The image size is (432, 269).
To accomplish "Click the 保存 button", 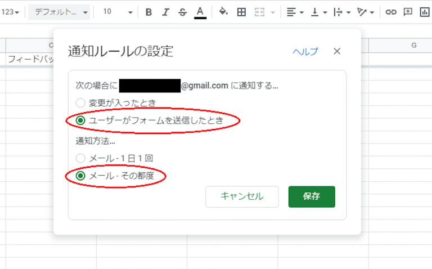I will pyautogui.click(x=312, y=196).
